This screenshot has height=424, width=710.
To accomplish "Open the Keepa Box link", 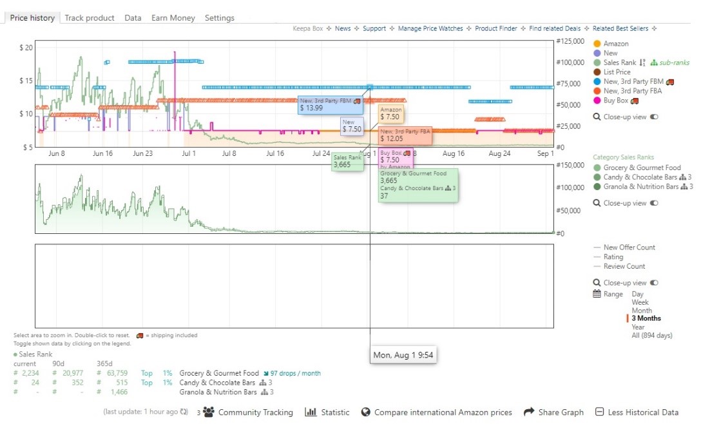I will pyautogui.click(x=308, y=28).
